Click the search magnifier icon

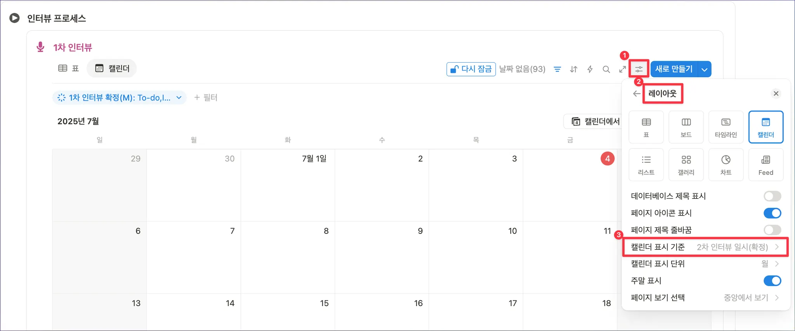point(606,69)
